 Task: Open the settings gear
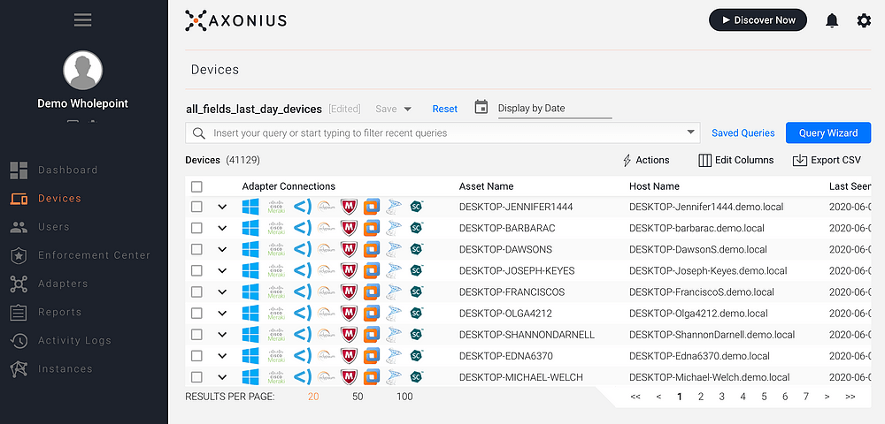click(864, 21)
